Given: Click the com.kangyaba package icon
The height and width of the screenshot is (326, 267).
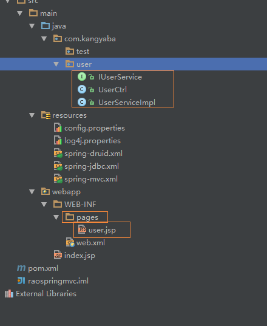Looking at the screenshot, I should pyautogui.click(x=58, y=38).
